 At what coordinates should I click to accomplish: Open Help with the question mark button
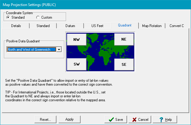coord(165,119)
